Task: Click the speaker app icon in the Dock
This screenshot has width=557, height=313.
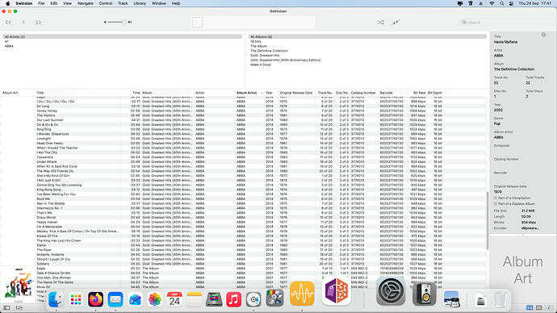Action: tap(424, 294)
